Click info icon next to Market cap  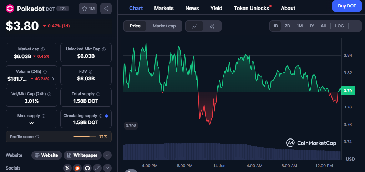(x=43, y=49)
